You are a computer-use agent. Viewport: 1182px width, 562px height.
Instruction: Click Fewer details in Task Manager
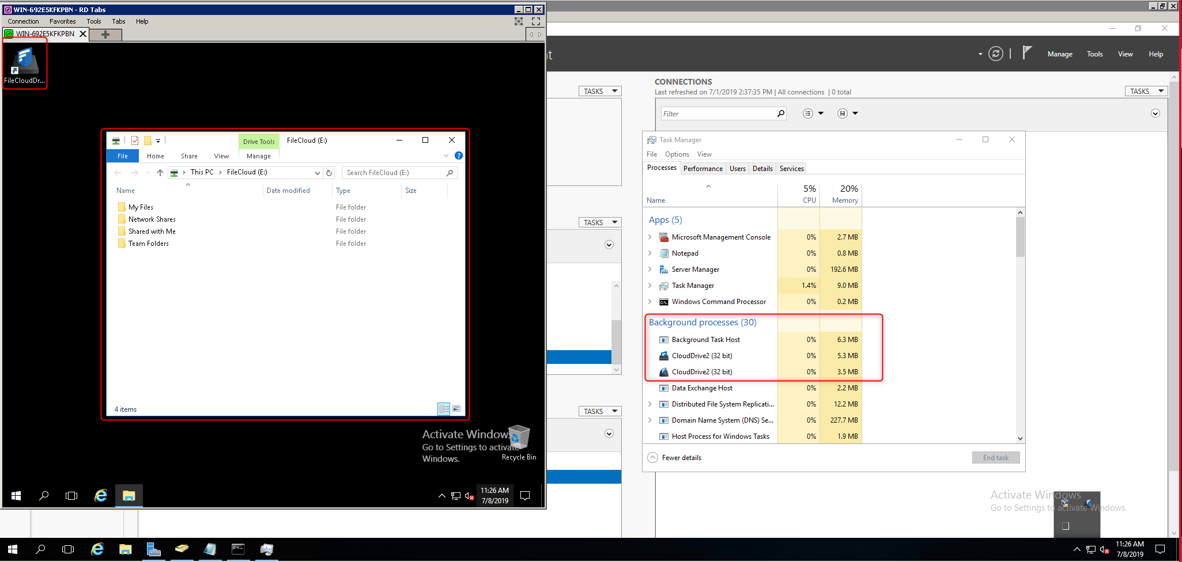(681, 458)
